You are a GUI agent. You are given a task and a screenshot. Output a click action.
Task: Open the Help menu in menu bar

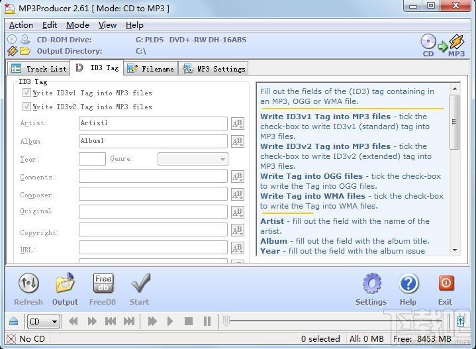point(134,25)
